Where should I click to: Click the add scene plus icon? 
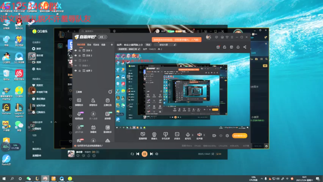pyautogui.click(x=112, y=44)
